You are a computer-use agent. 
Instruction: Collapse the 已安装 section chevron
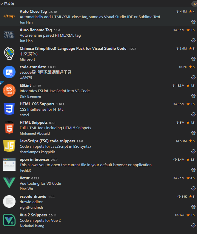(1, 4)
